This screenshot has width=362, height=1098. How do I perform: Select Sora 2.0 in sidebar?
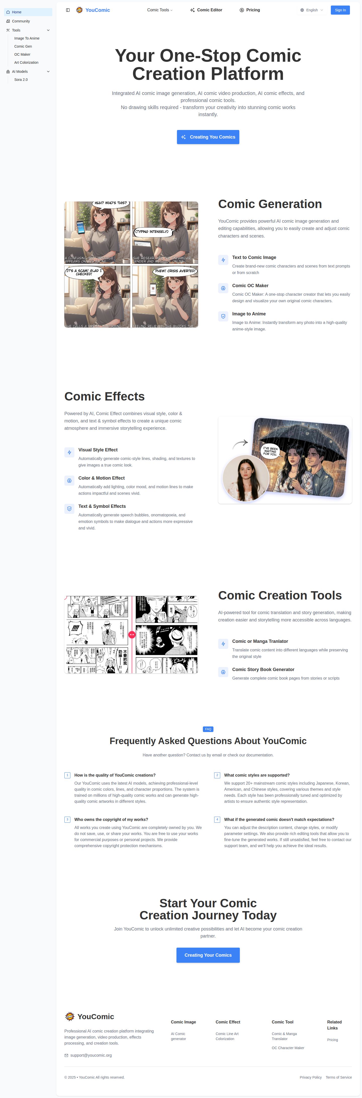click(21, 80)
